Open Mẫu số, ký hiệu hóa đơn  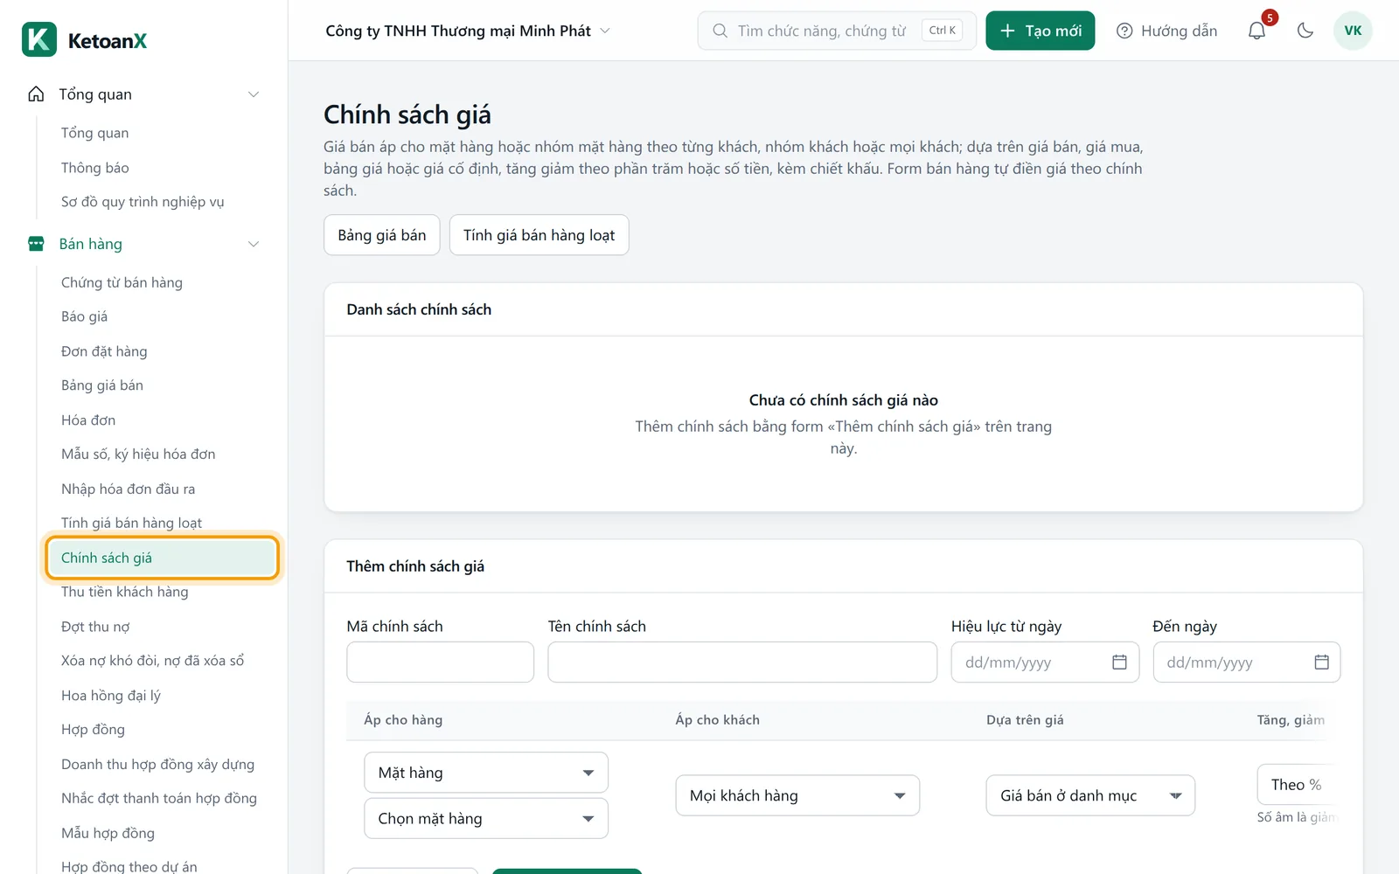point(138,454)
